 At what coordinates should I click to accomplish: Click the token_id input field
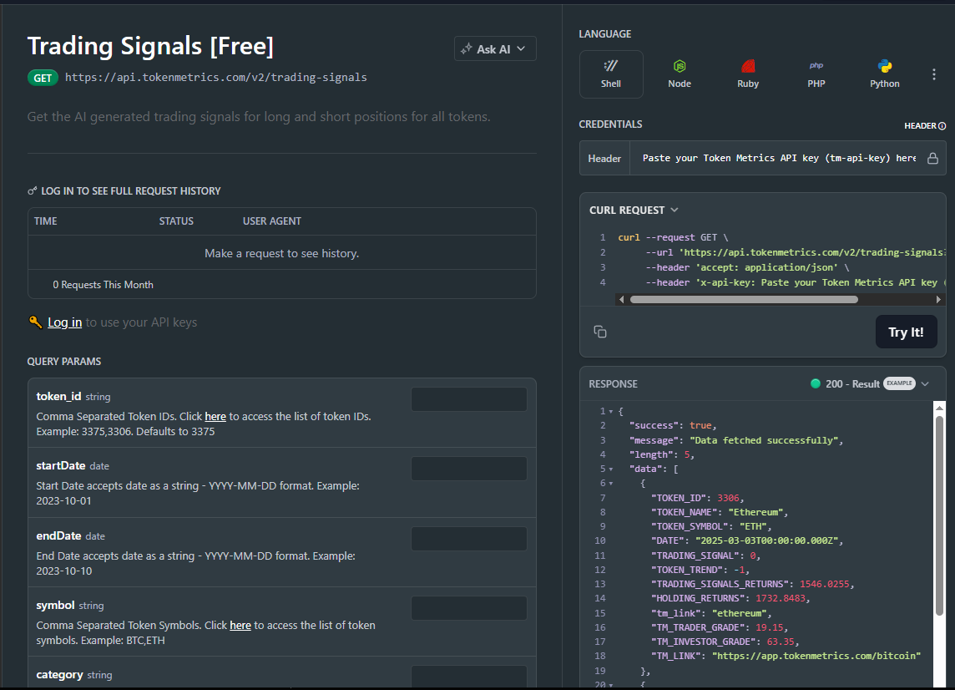(x=469, y=399)
